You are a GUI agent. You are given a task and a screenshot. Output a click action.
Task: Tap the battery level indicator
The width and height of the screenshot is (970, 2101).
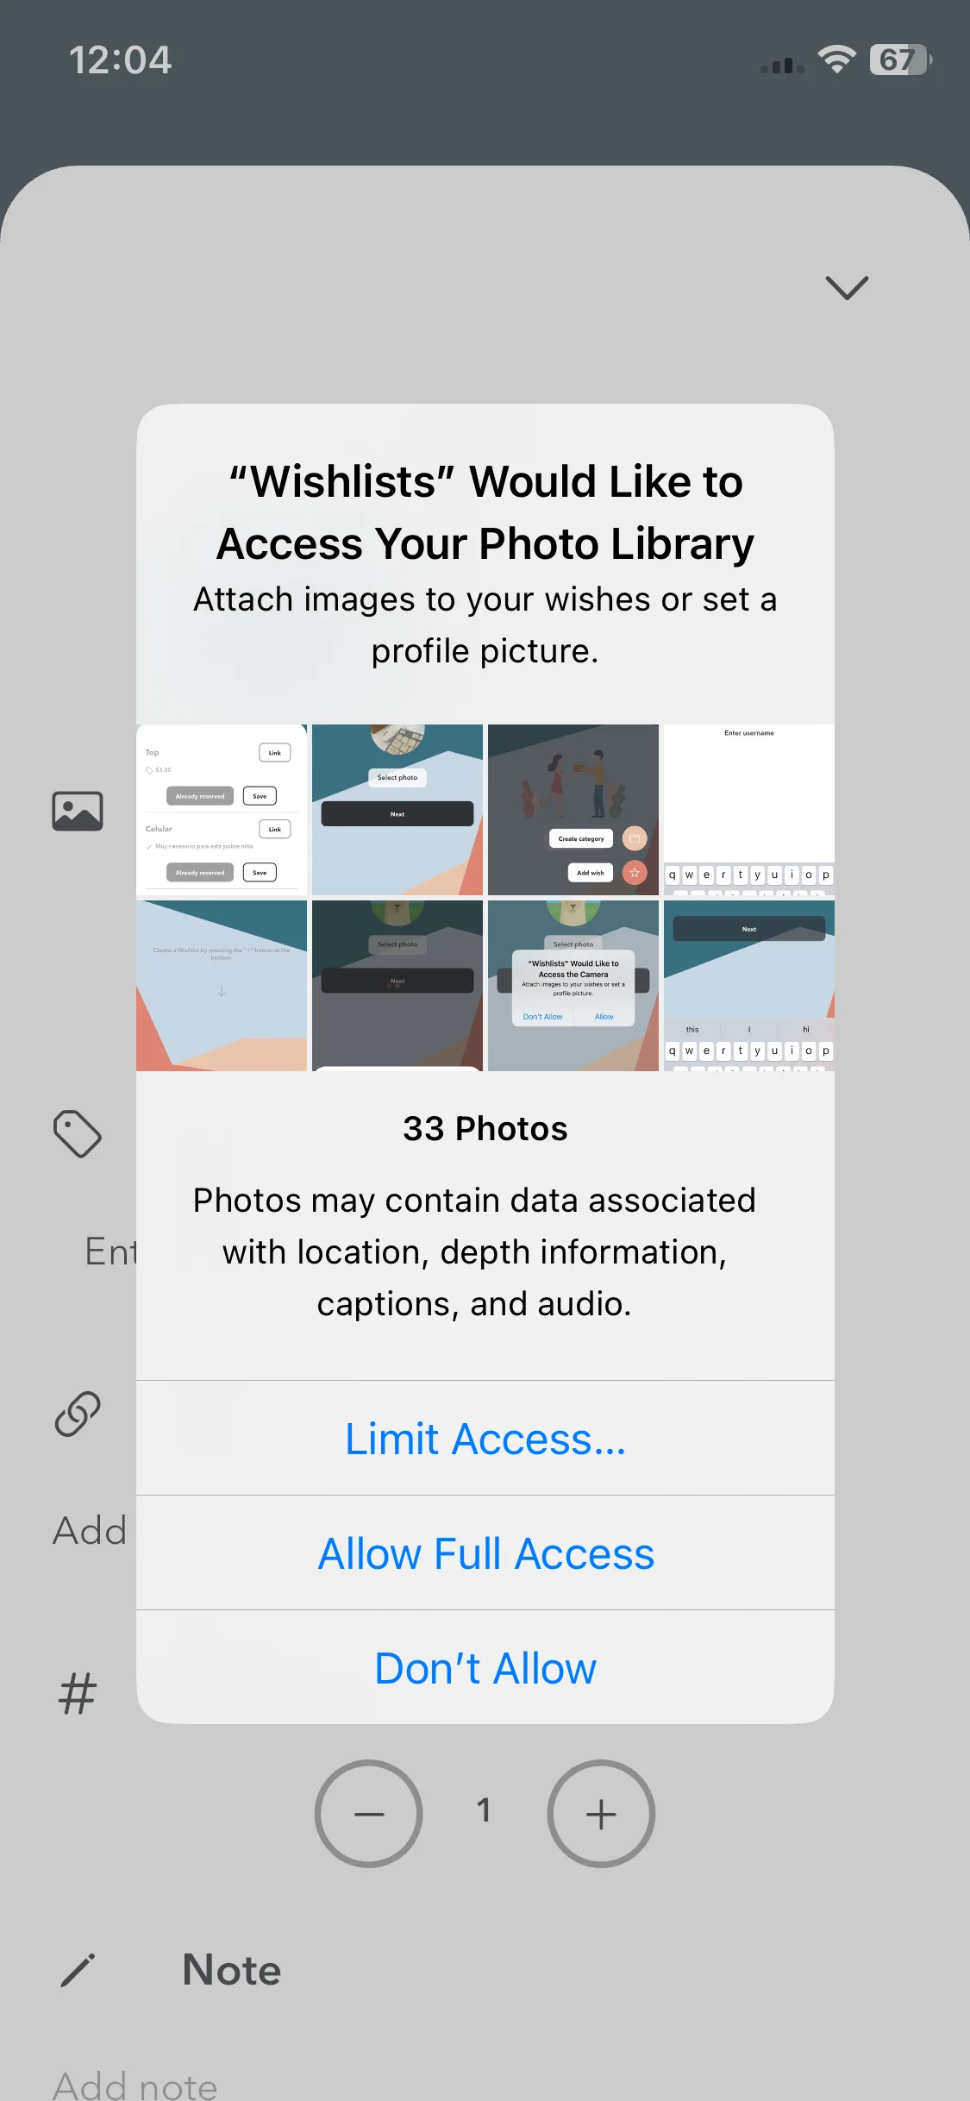coord(901,60)
